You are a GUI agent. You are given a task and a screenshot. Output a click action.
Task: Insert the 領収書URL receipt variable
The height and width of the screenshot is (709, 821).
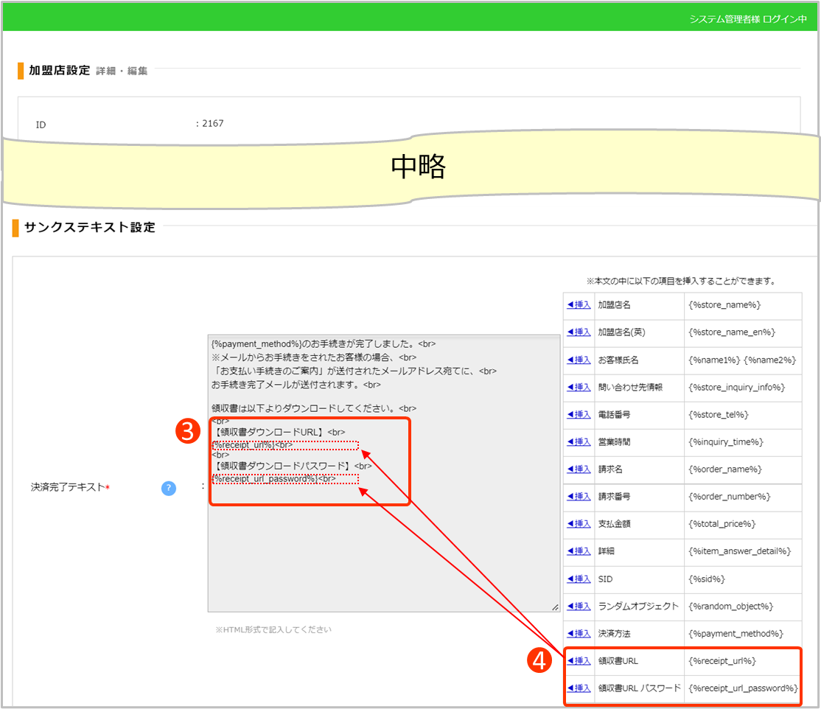tap(579, 661)
